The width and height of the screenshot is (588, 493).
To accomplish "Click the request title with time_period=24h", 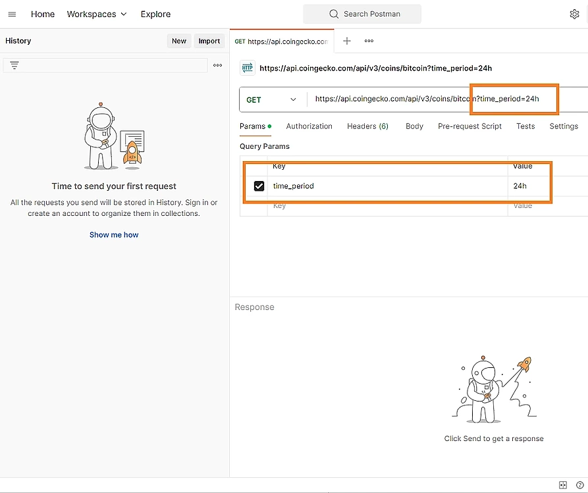I will click(376, 68).
